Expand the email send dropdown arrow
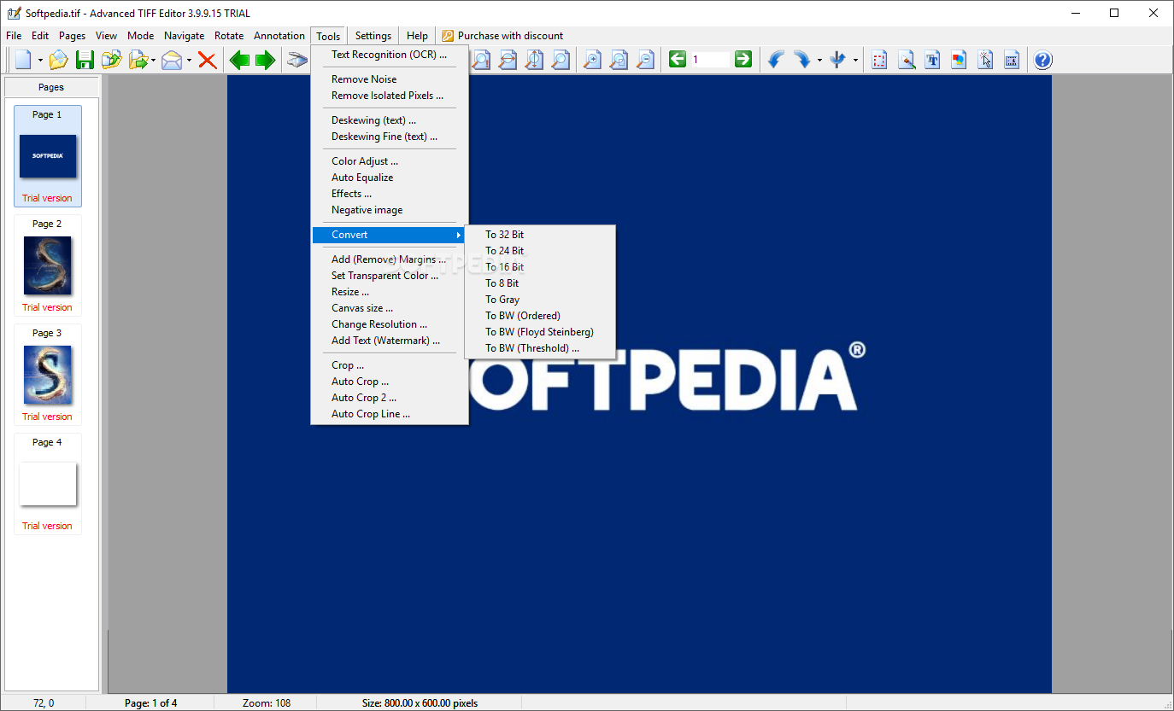The image size is (1174, 711). 189,61
